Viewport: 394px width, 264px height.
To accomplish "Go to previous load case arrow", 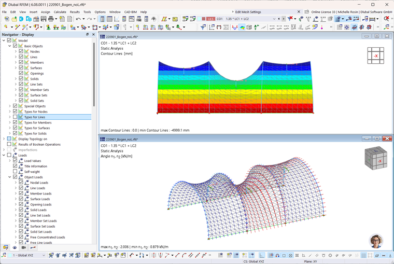I will (279, 19).
